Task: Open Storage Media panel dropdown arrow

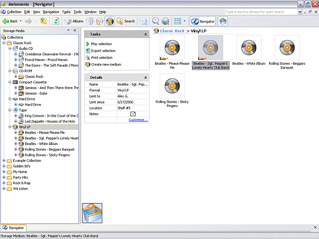Action: [x=69, y=30]
